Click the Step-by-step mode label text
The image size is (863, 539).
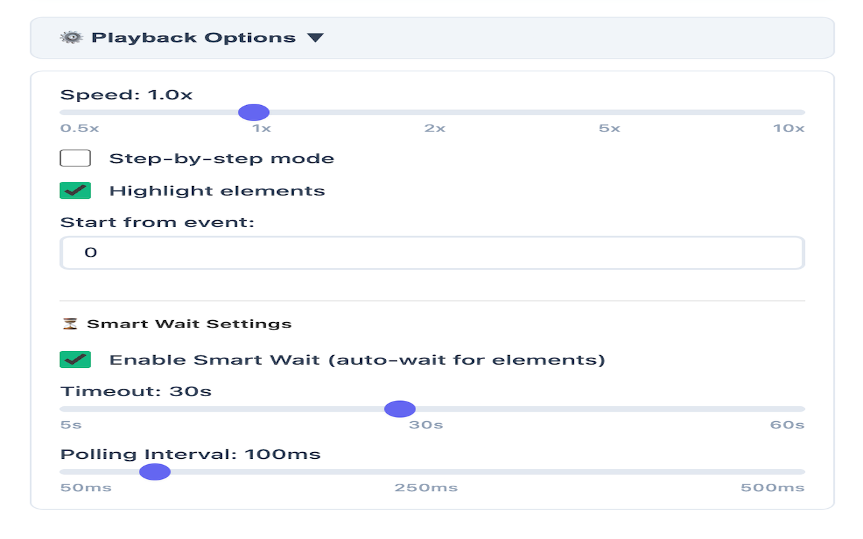tap(222, 159)
